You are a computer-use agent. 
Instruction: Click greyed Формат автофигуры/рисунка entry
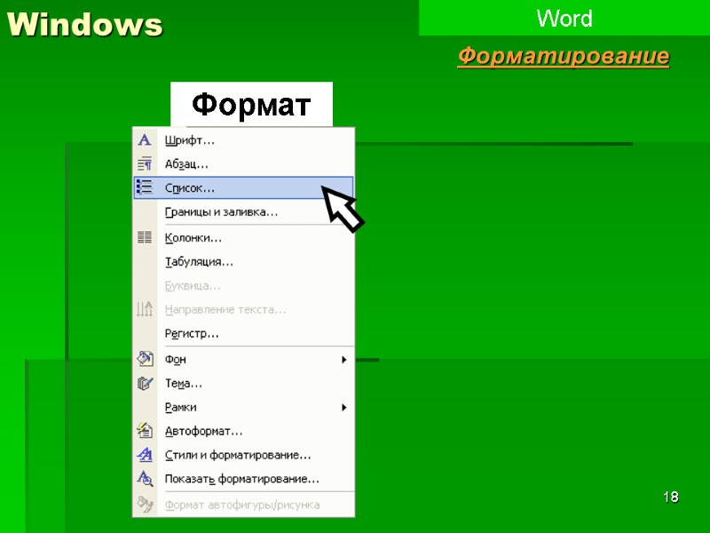pyautogui.click(x=243, y=505)
